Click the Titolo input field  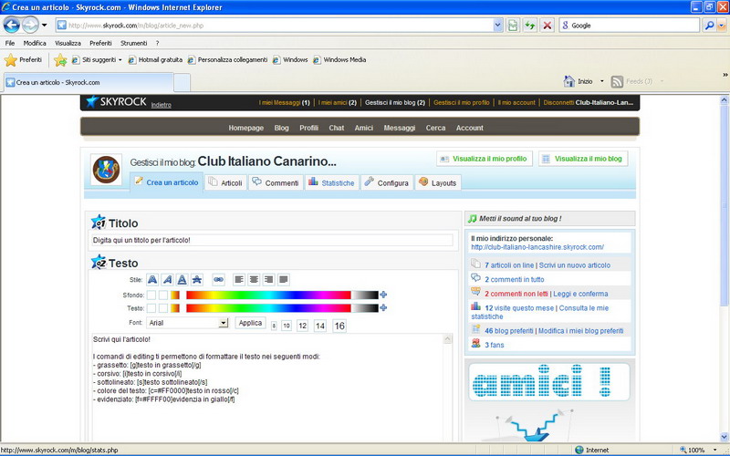click(x=272, y=240)
